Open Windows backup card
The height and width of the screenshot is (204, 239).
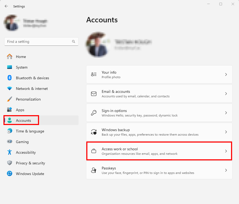tap(159, 132)
